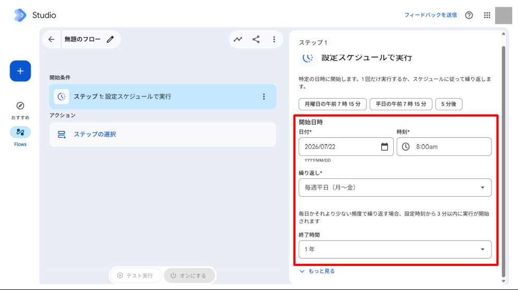Click the ステップの選択 link text
Viewport: 518px width, 290px height.
pos(95,134)
